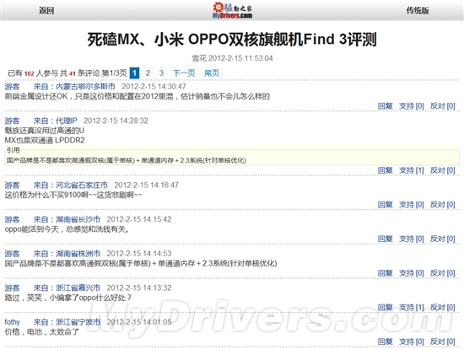Open user fothy's profile
464x349 pixels.
[x=12, y=322]
